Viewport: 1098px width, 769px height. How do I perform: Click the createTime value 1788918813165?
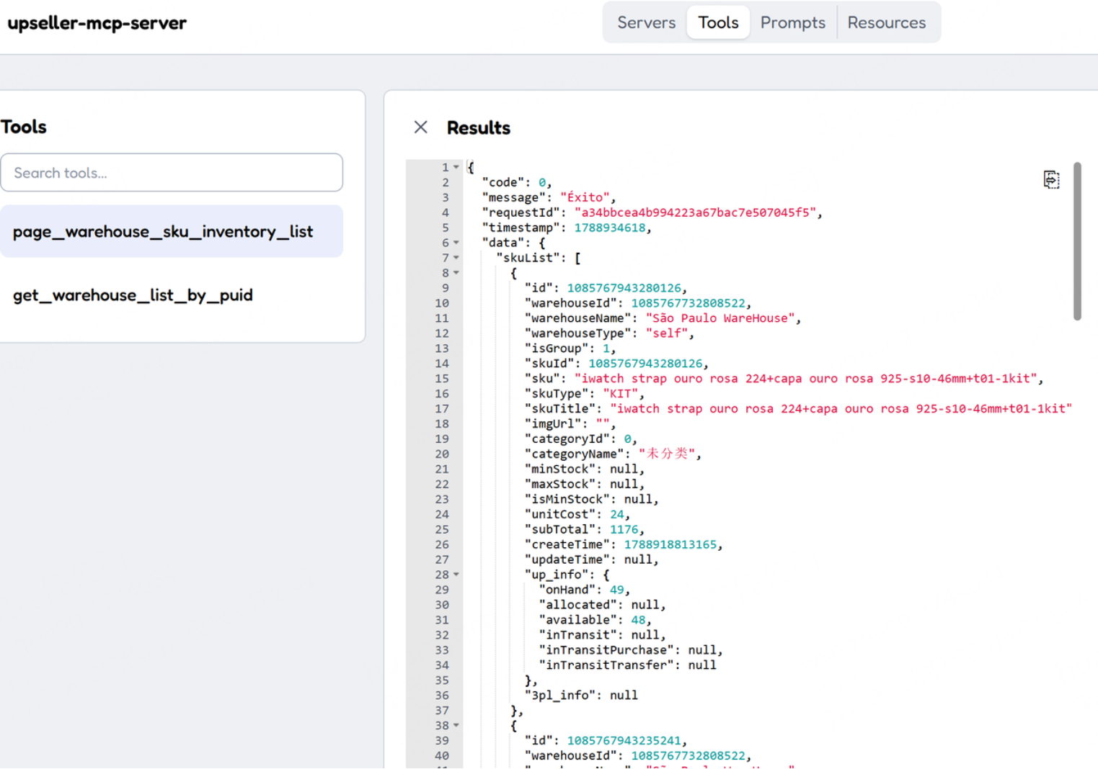(670, 544)
